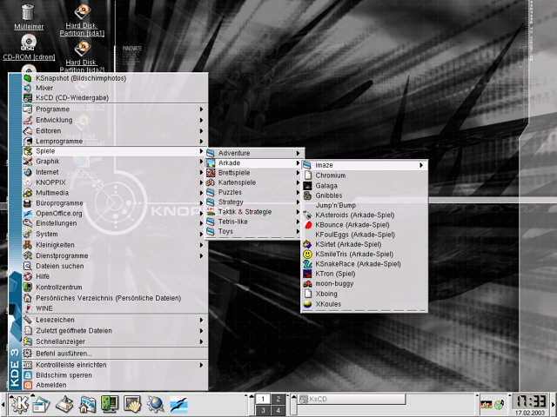Open the KNOPPIX menu entry

point(114,182)
